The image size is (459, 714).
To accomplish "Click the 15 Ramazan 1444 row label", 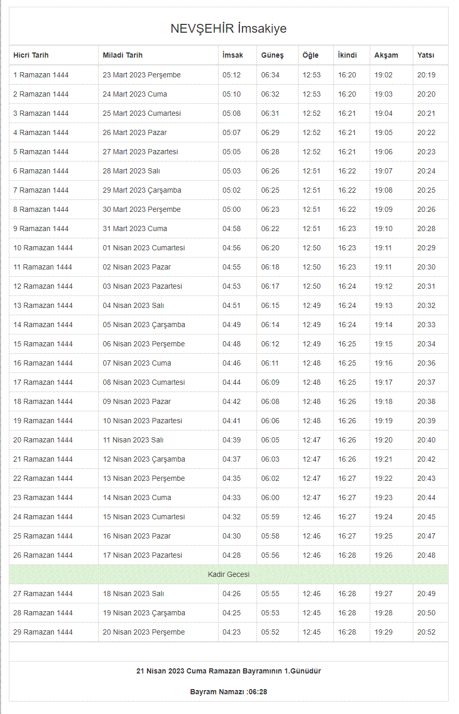I will pyautogui.click(x=43, y=344).
